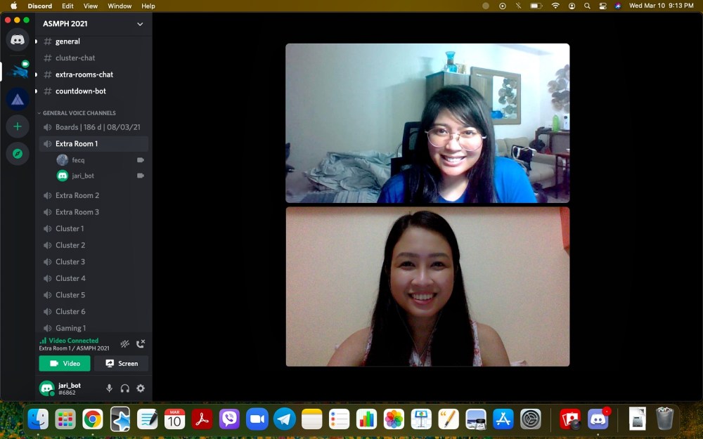Share screen with Screen button
The image size is (703, 439).
tap(122, 363)
